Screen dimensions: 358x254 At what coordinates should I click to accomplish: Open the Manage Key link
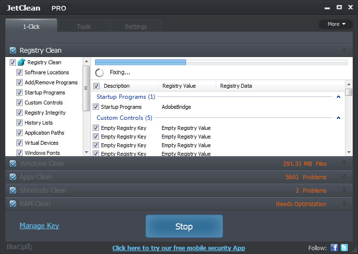point(39,226)
